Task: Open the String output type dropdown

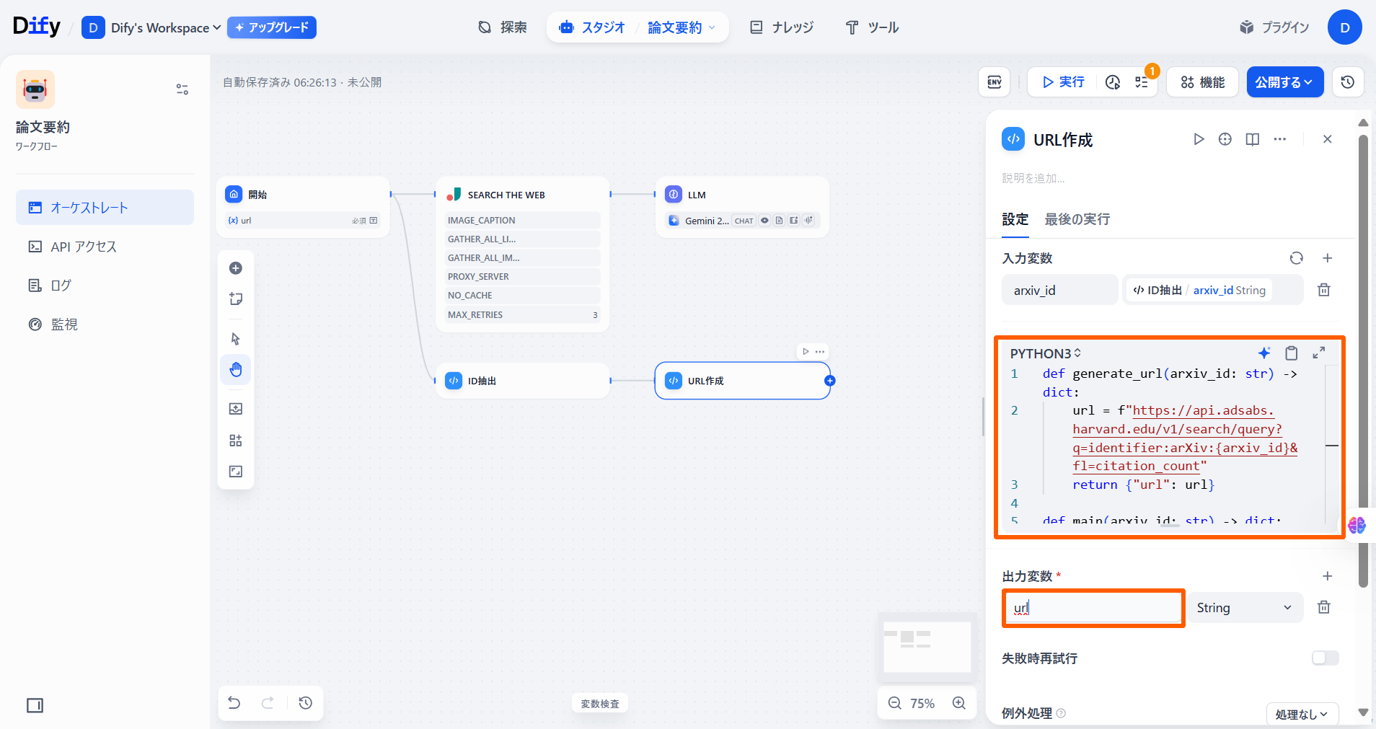Action: coord(1245,608)
